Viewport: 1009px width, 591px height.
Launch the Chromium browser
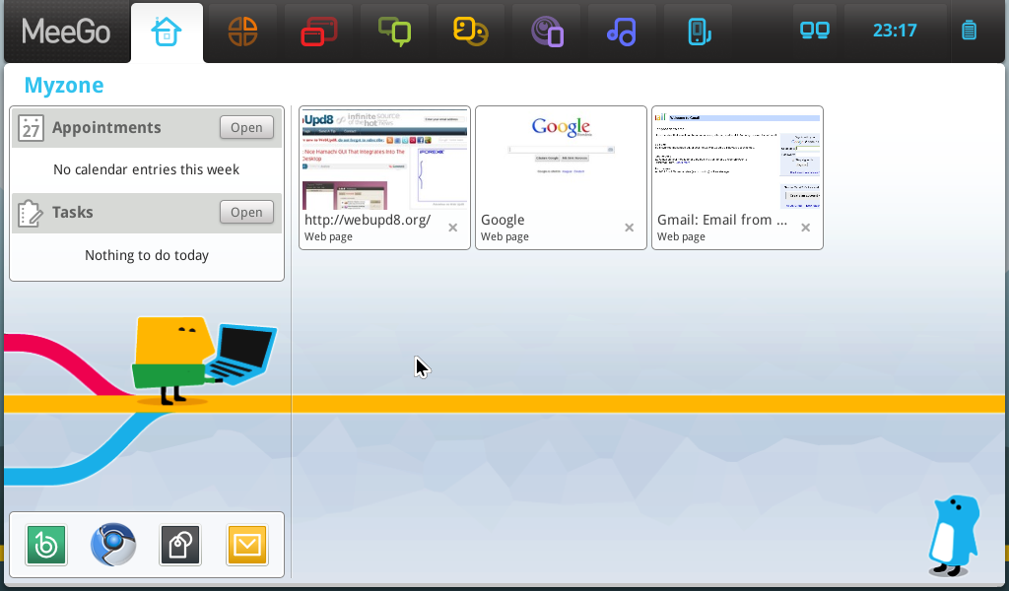[113, 545]
